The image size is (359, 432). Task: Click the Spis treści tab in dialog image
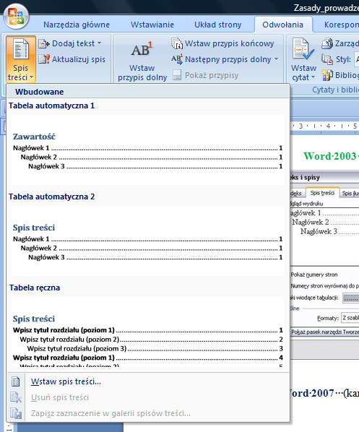(x=322, y=193)
